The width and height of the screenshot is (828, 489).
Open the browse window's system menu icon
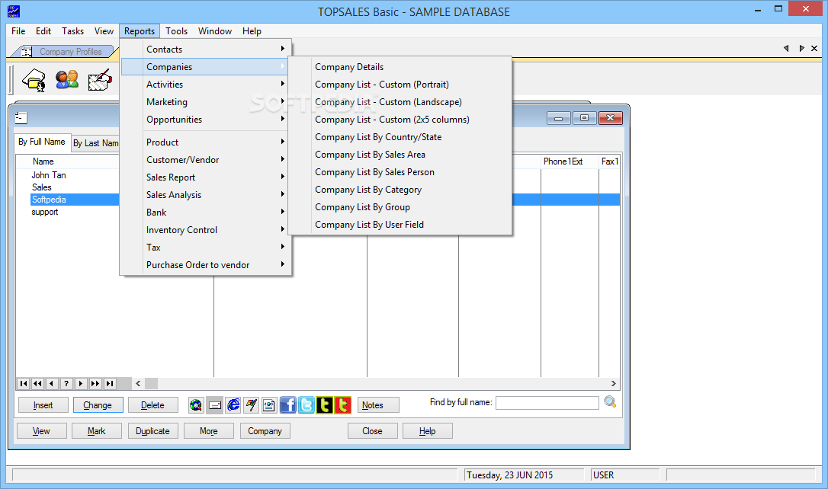21,117
